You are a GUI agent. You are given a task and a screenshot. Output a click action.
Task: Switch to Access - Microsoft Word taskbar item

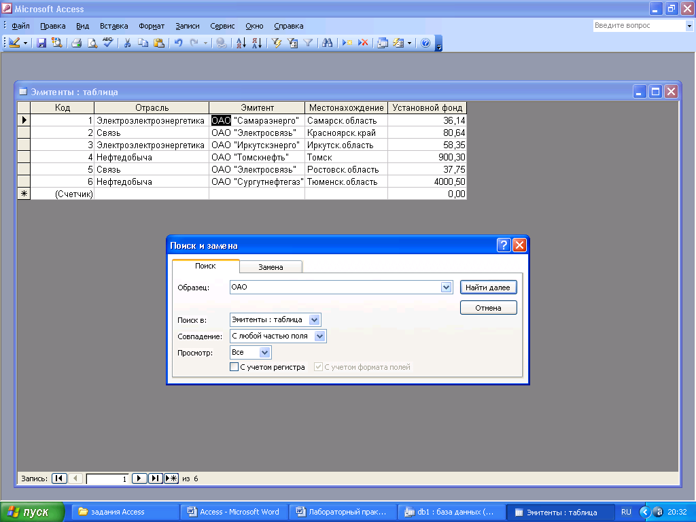[234, 512]
